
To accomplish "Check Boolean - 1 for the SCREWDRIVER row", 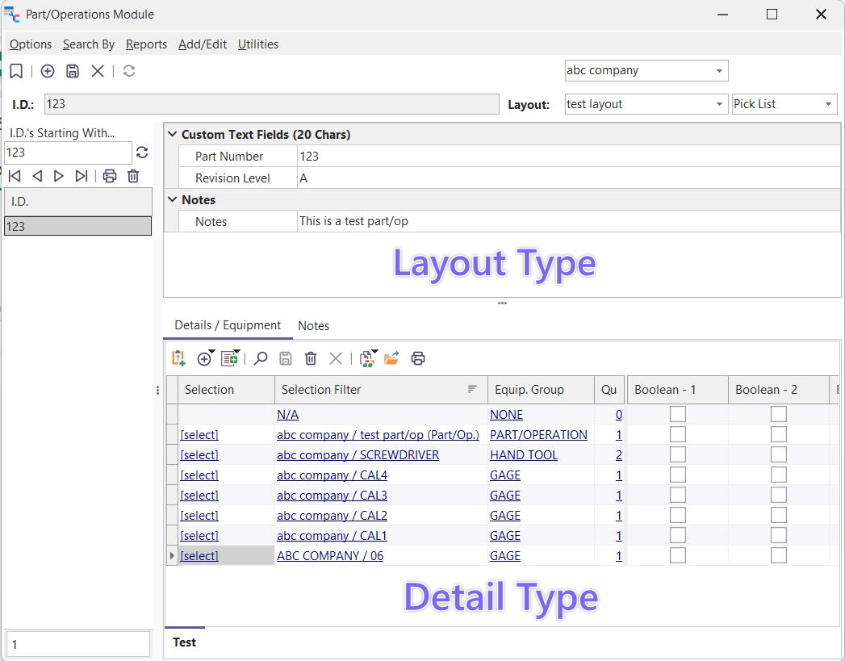I will (x=678, y=454).
